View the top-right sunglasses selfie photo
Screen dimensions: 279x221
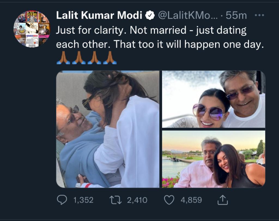click(214, 99)
